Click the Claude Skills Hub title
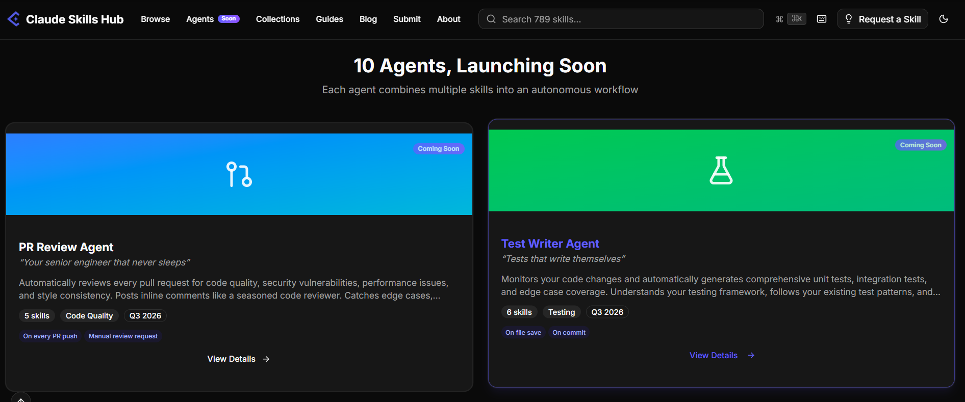The width and height of the screenshot is (965, 402). coord(75,19)
